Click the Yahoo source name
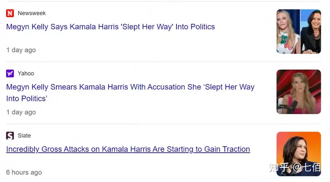This screenshot has width=330, height=182. click(26, 73)
